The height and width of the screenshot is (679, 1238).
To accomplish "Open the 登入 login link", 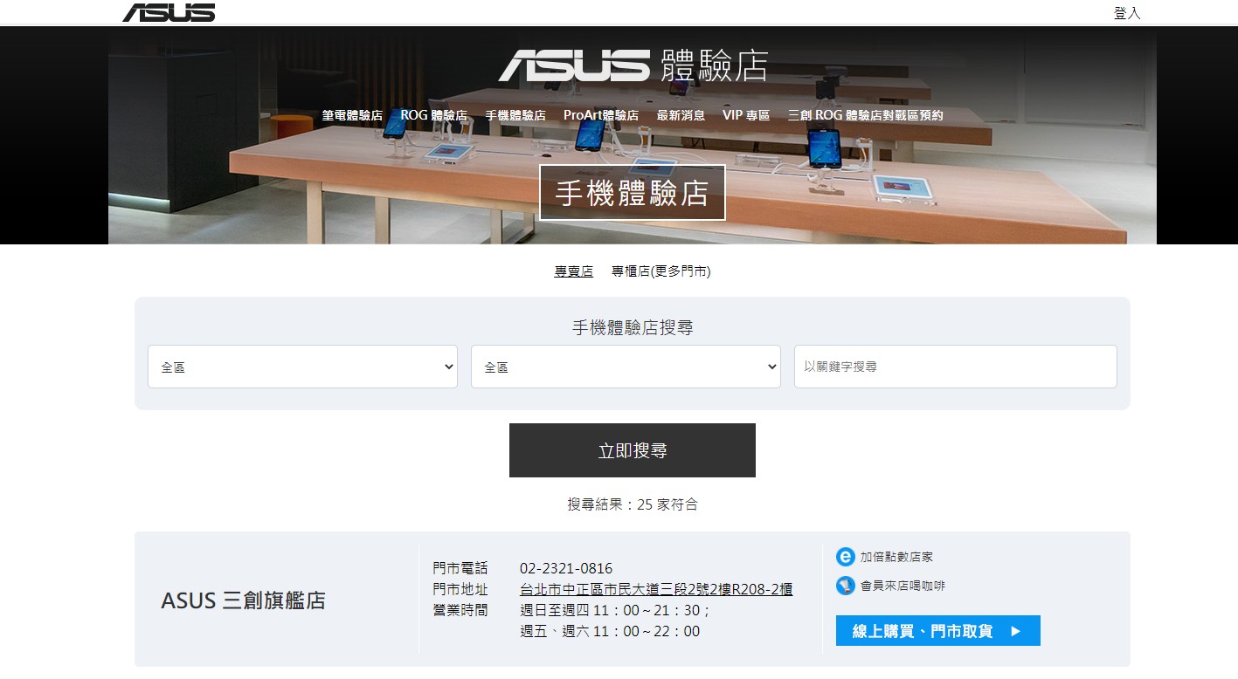I will 1127,13.
